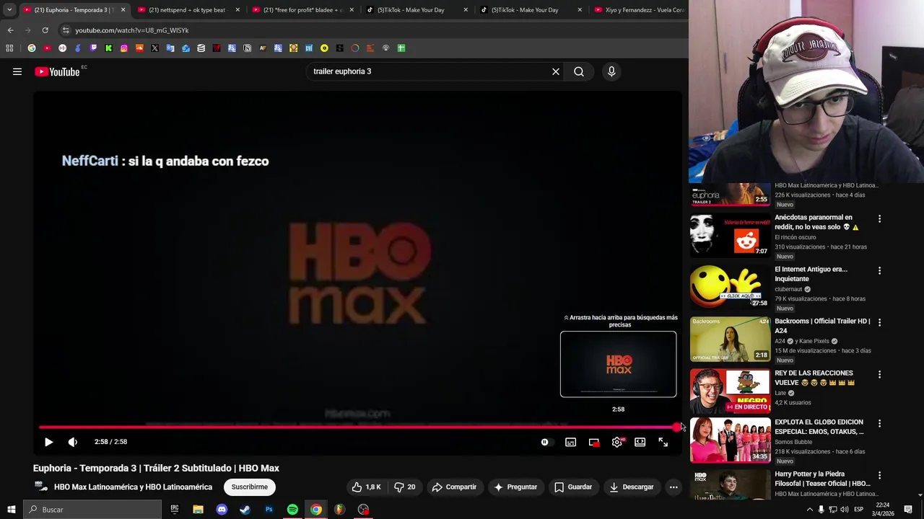Click the youtube.com address bar URL
924x519 pixels.
[x=132, y=30]
